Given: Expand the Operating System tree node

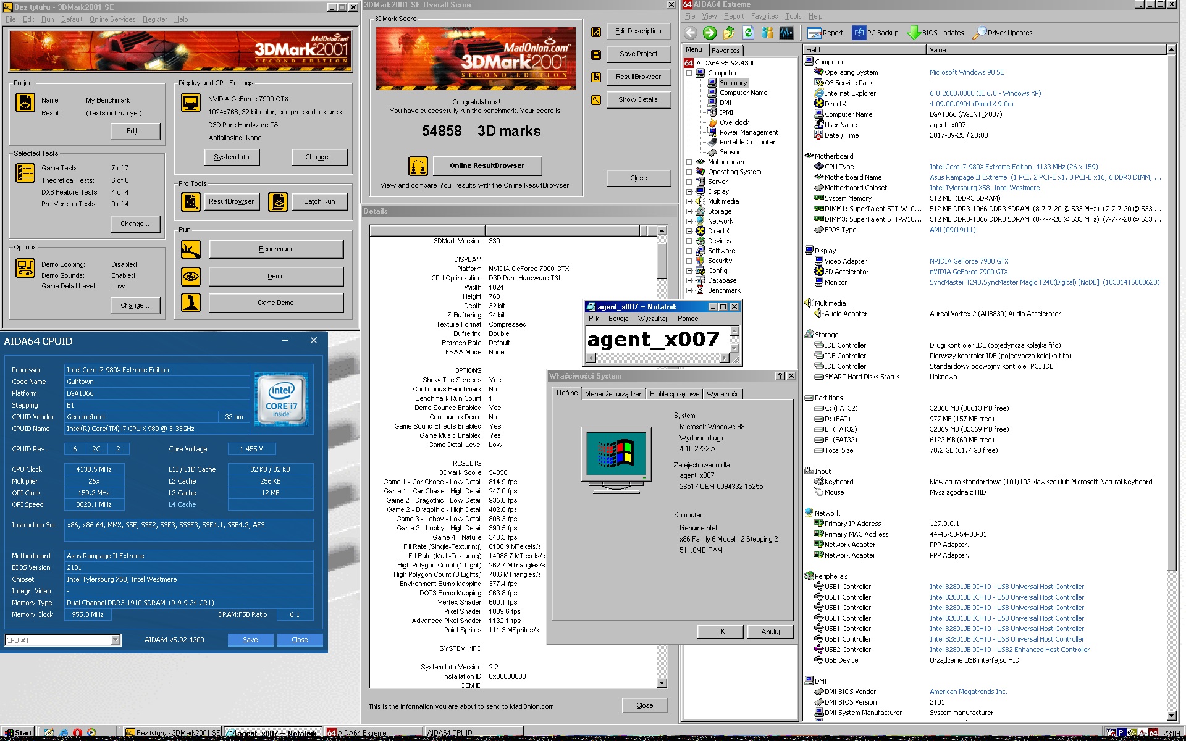Looking at the screenshot, I should click(689, 172).
